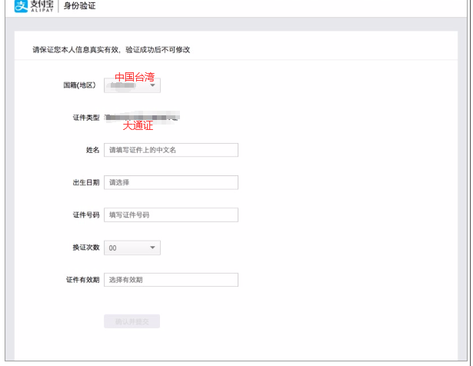Click the 请保证您本人信息真实有效 notice text
This screenshot has width=473, height=366.
[112, 50]
